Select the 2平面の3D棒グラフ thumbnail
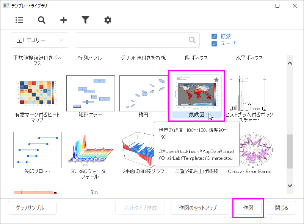 coord(138,150)
